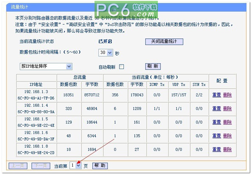Image resolution: width=252 pixels, height=175 pixels.
Task: Open the 帮助 help button
Action: [x=100, y=166]
